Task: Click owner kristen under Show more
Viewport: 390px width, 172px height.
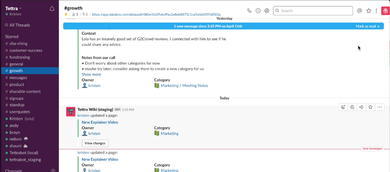Action: pyautogui.click(x=94, y=85)
